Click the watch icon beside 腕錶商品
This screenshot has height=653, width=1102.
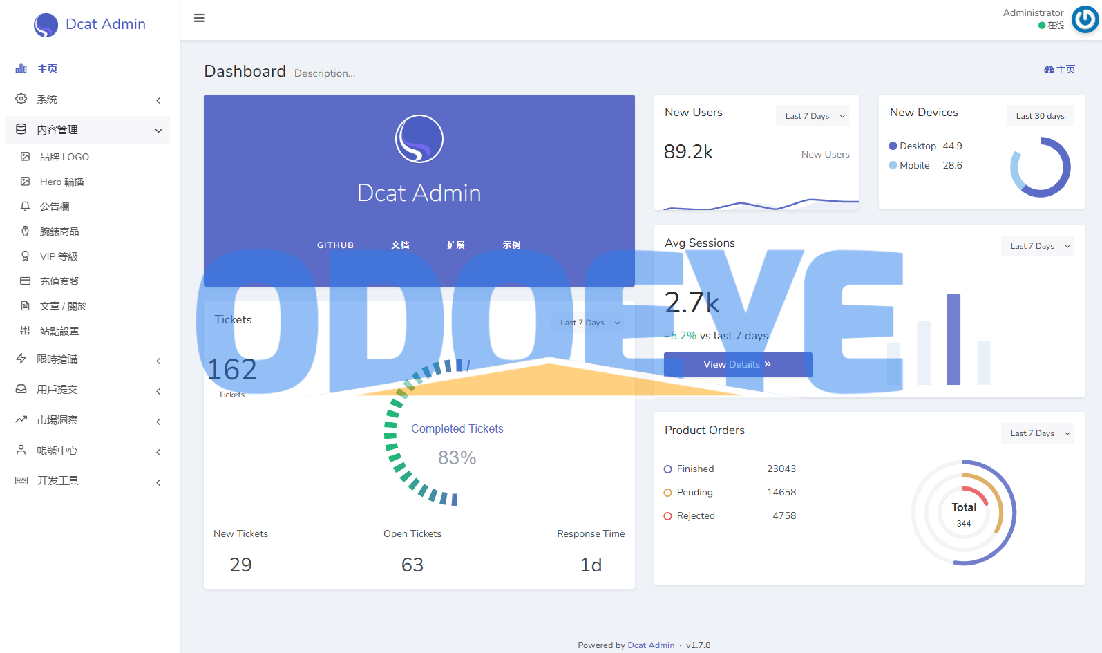26,231
